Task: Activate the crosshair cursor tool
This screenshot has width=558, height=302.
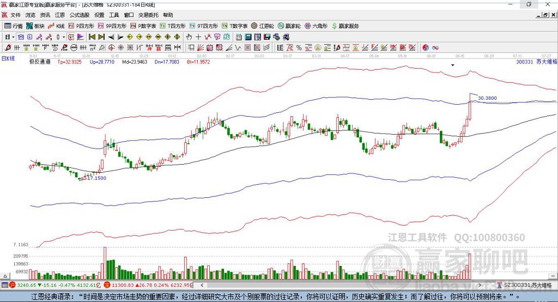Action: pyautogui.click(x=198, y=37)
